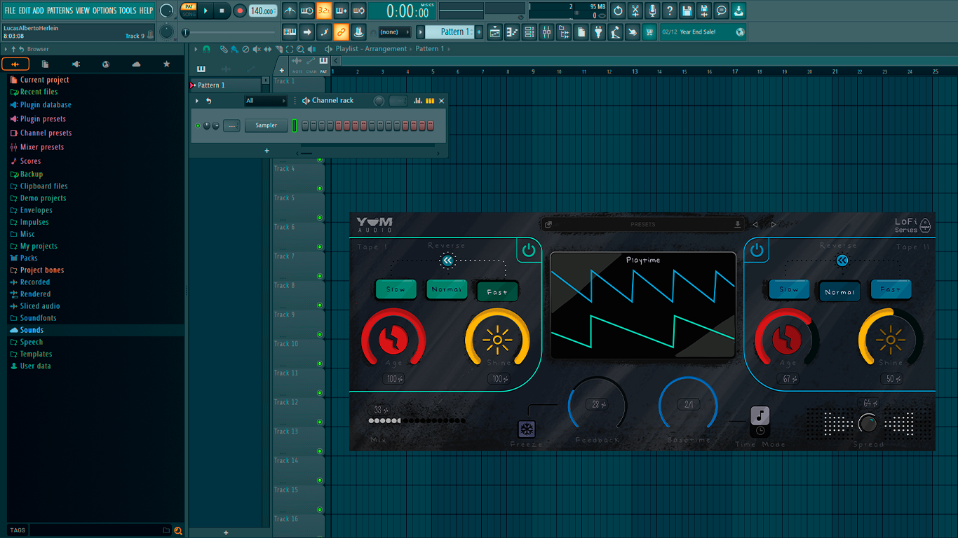This screenshot has height=538, width=958.
Task: Open the OPTIONS menu
Action: pos(104,11)
